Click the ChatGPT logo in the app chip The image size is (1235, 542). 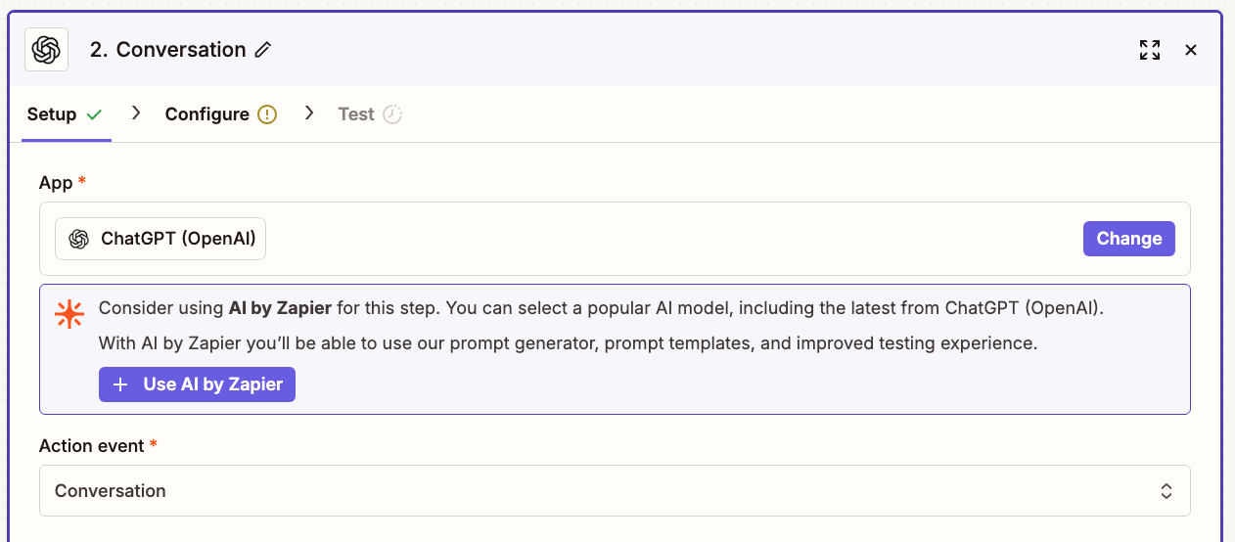tap(78, 239)
